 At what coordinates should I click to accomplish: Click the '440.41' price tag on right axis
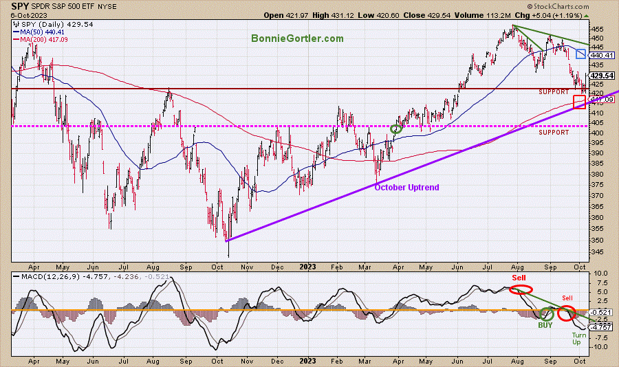click(602, 56)
